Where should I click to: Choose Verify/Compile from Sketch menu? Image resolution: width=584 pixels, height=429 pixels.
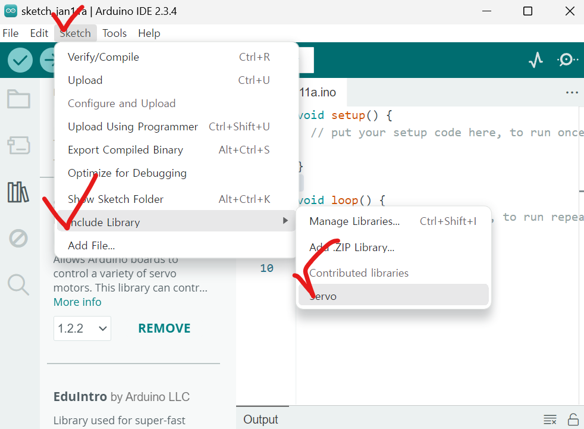point(176,57)
